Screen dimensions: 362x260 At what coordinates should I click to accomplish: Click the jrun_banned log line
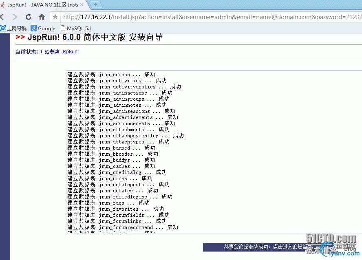pos(111,148)
